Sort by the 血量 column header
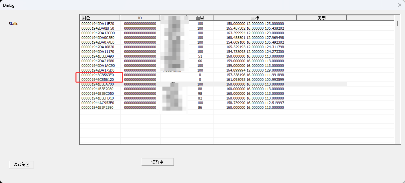 coord(200,18)
